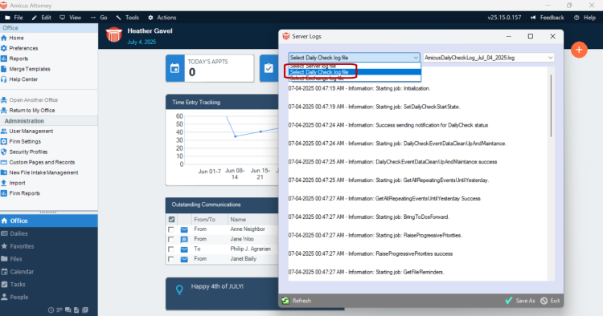This screenshot has width=603, height=316.
Task: Click Refresh in Server Logs
Action: pos(297,301)
